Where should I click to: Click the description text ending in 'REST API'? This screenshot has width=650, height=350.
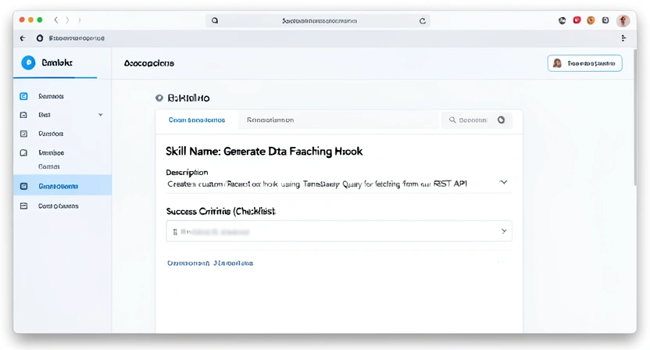pyautogui.click(x=317, y=184)
